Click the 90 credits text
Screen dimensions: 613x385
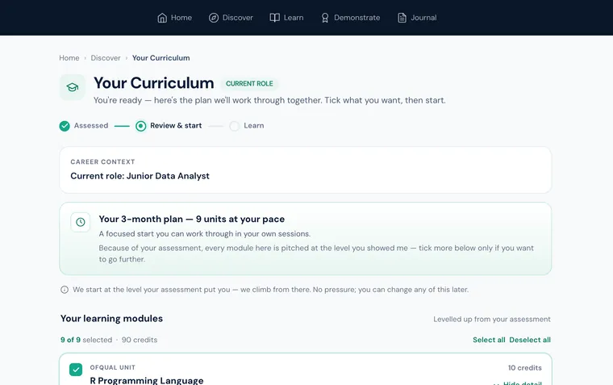pyautogui.click(x=140, y=340)
